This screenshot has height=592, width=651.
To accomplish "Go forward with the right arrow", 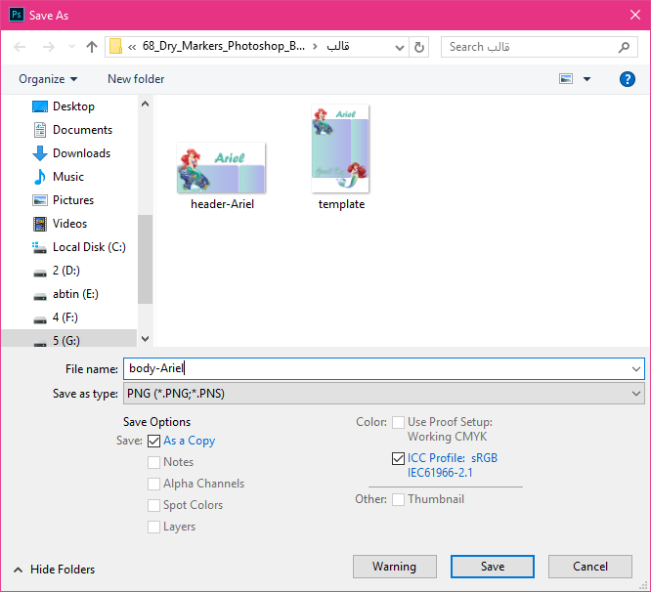I will pos(49,47).
